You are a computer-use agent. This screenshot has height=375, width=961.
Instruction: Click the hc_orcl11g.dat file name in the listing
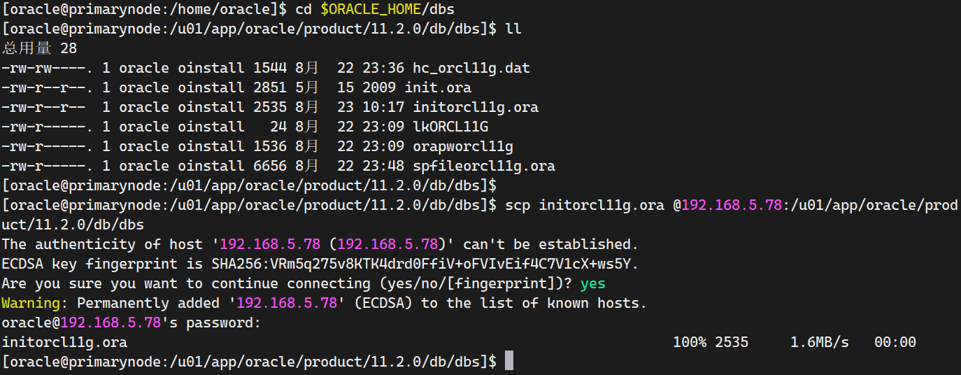click(x=471, y=68)
